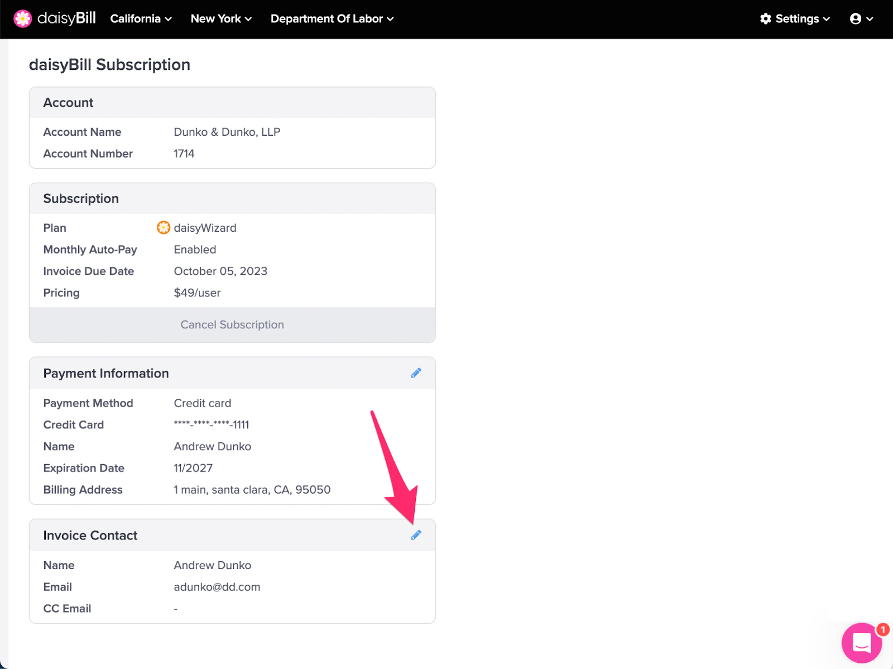Click the daisyBill daisy logo
This screenshot has height=669, width=893.
click(22, 18)
